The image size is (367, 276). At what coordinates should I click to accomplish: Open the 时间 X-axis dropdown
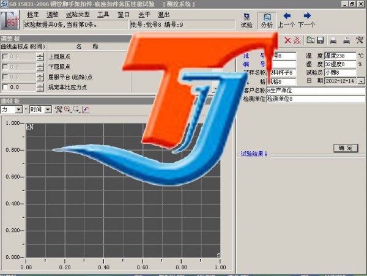pos(48,110)
